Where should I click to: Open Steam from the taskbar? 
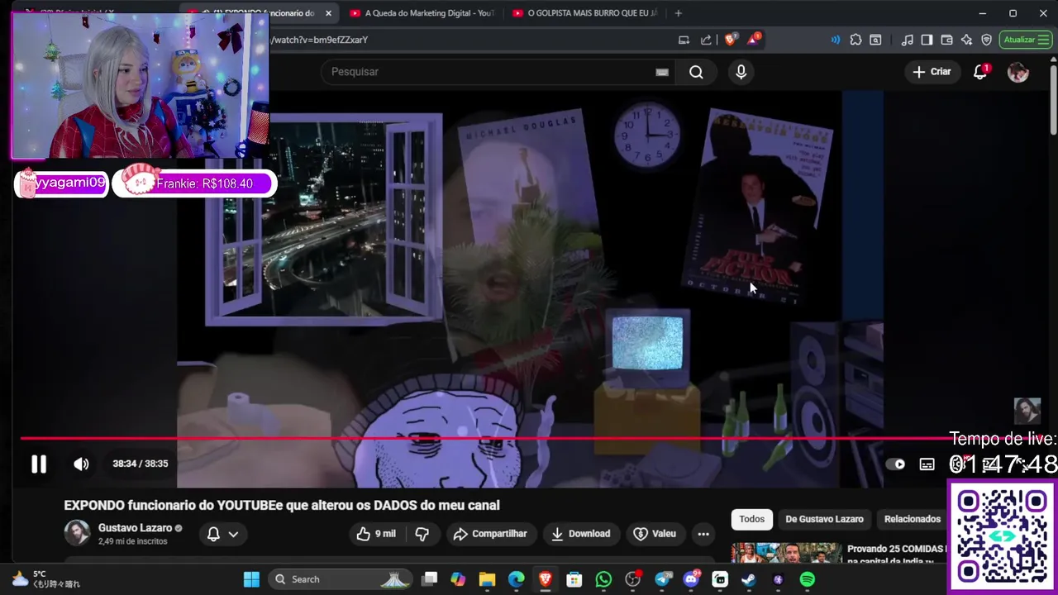pyautogui.click(x=749, y=579)
